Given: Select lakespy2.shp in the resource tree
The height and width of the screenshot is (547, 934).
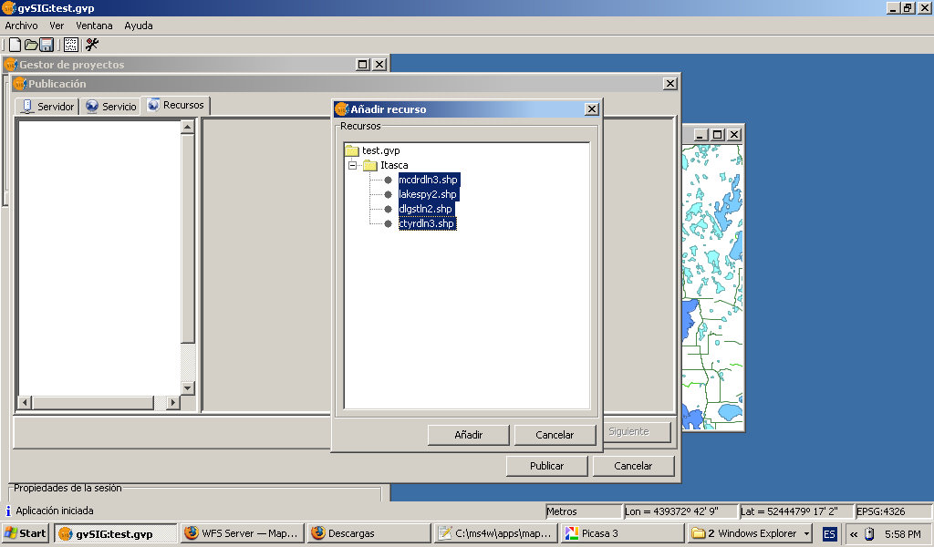Looking at the screenshot, I should pyautogui.click(x=427, y=194).
